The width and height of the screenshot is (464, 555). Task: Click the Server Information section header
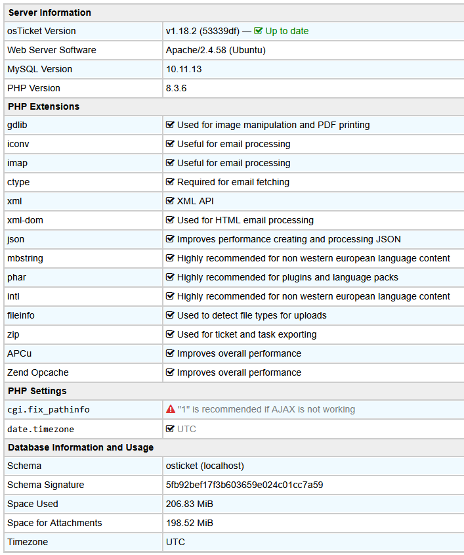(x=49, y=12)
